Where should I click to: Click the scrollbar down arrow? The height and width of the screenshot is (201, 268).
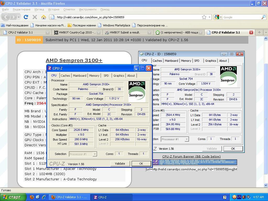coord(266,185)
